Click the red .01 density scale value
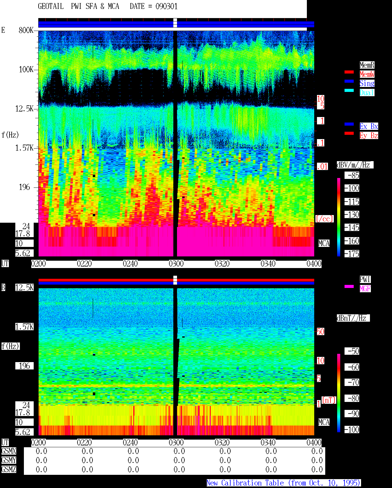 (x=322, y=167)
